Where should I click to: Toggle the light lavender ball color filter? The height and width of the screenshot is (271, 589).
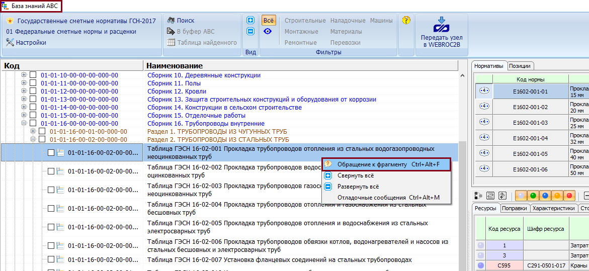pyautogui.click(x=522, y=196)
